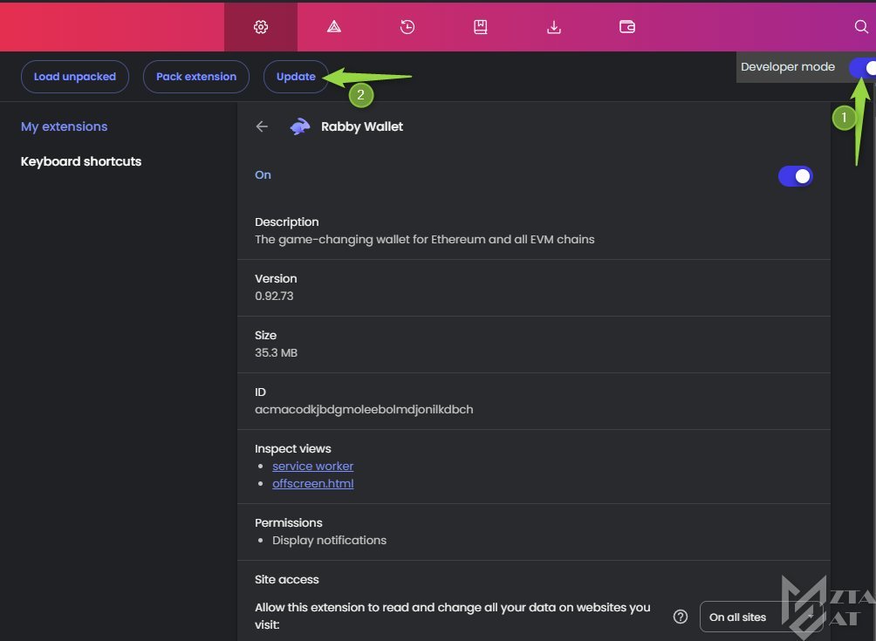Go back using the left arrow
The height and width of the screenshot is (641, 876).
click(262, 126)
